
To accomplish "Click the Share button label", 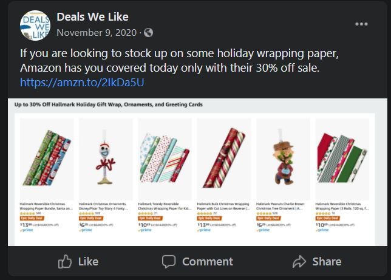I will point(327,262).
